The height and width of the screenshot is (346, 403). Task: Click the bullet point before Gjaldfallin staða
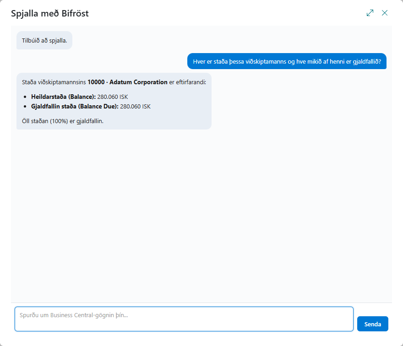(25, 106)
